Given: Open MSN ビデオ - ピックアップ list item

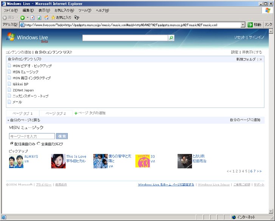Looking at the screenshot, I should 32,66.
